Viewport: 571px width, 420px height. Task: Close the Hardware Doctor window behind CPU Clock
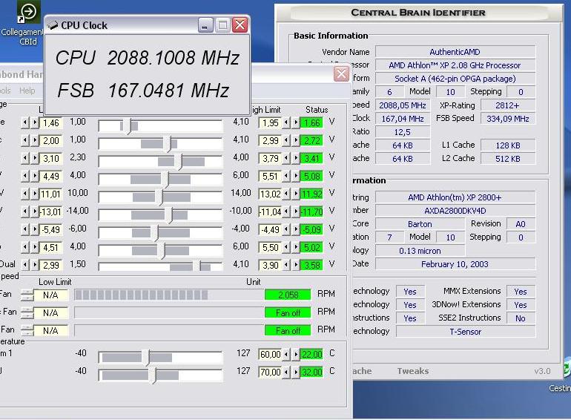click(341, 74)
